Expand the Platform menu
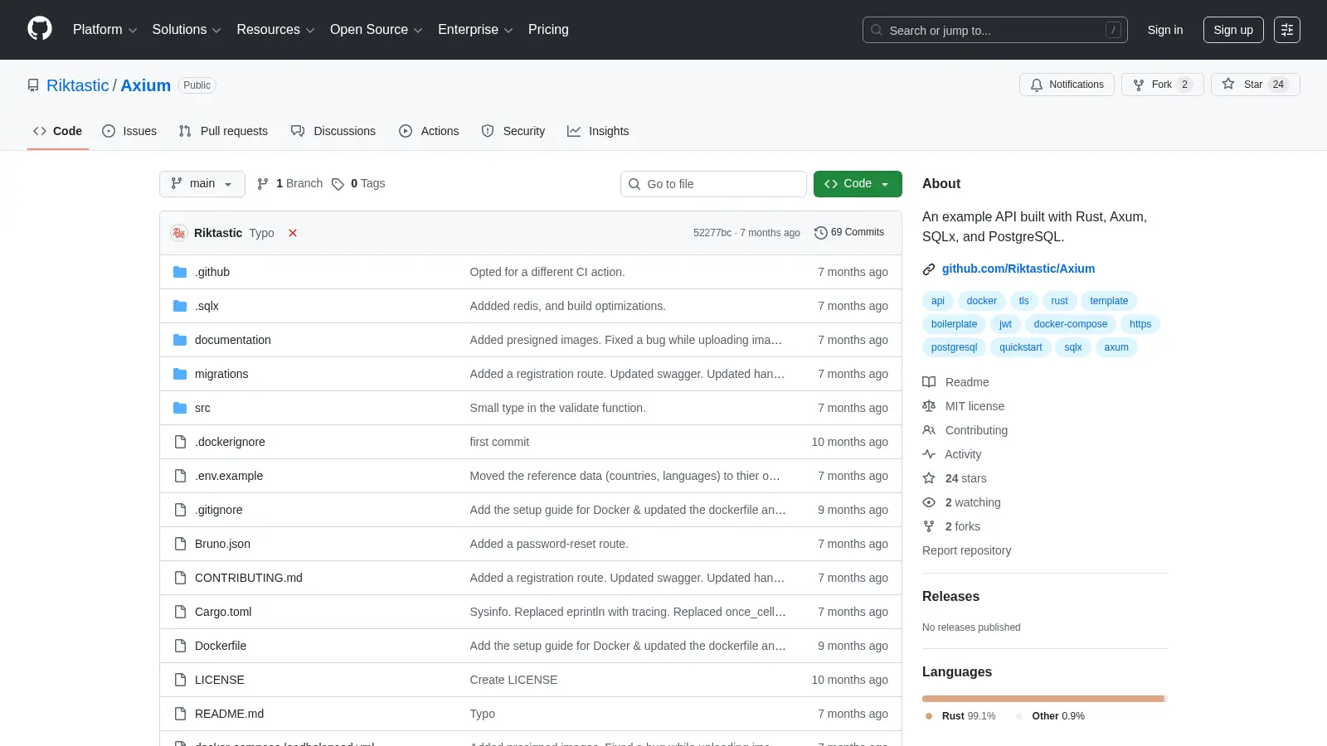Viewport: 1327px width, 746px height. pyautogui.click(x=105, y=30)
